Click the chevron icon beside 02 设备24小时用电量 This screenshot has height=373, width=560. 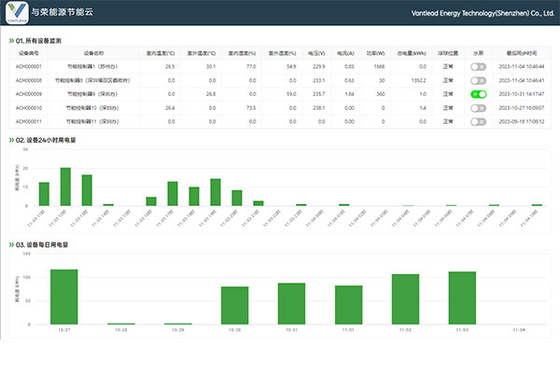click(x=11, y=140)
